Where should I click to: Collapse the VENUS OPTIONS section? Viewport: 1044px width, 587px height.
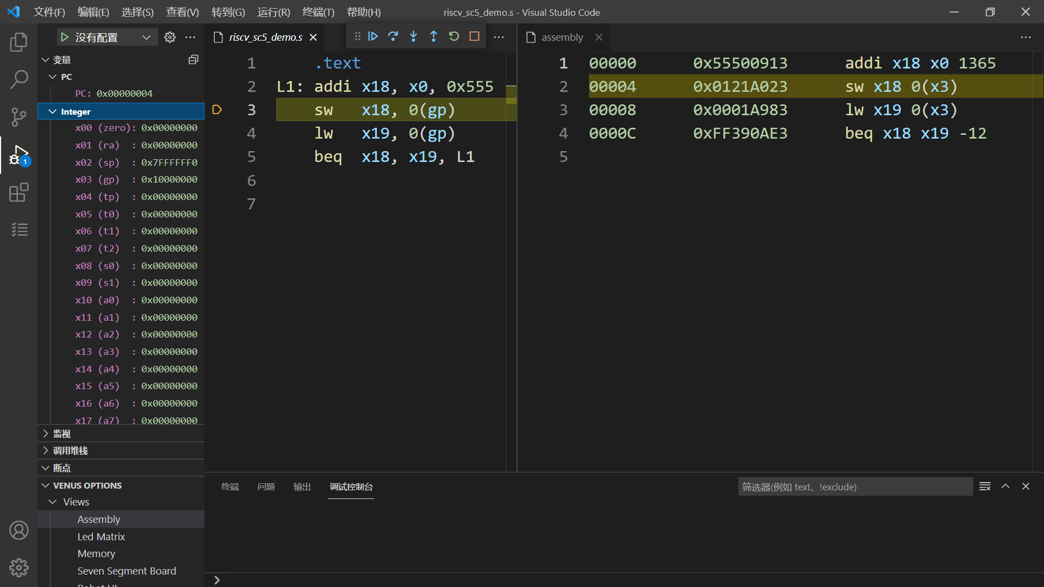pos(121,485)
